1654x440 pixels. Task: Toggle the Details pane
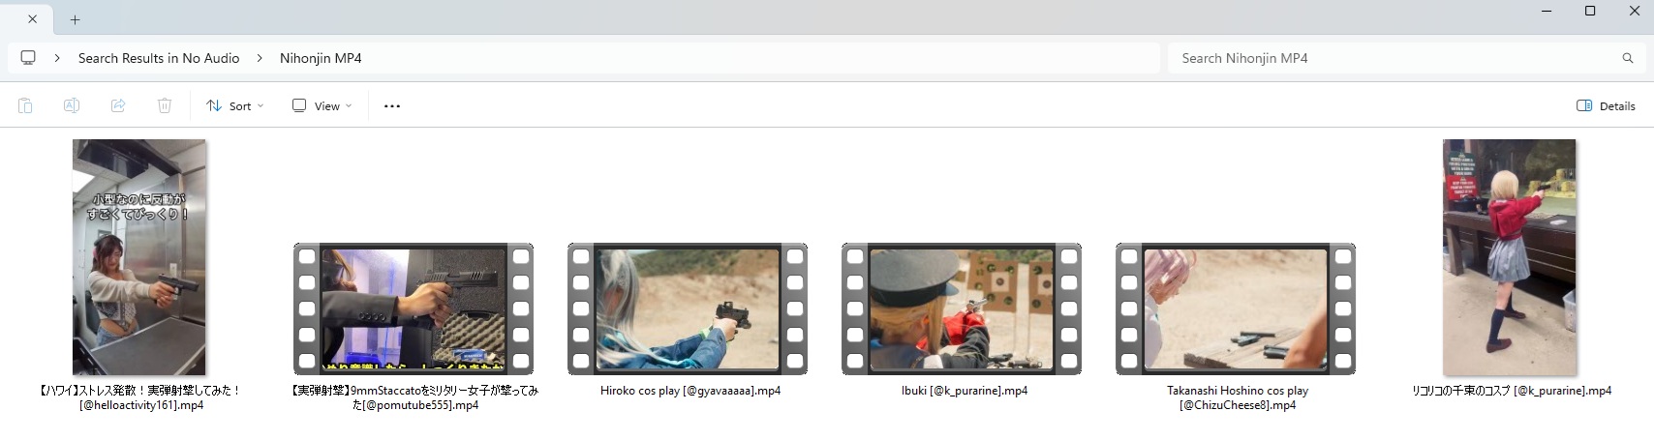click(x=1606, y=105)
